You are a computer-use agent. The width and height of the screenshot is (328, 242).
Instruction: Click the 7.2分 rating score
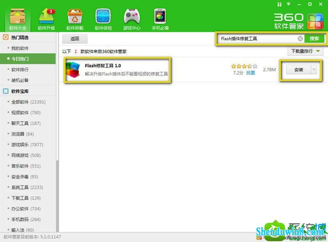point(238,73)
